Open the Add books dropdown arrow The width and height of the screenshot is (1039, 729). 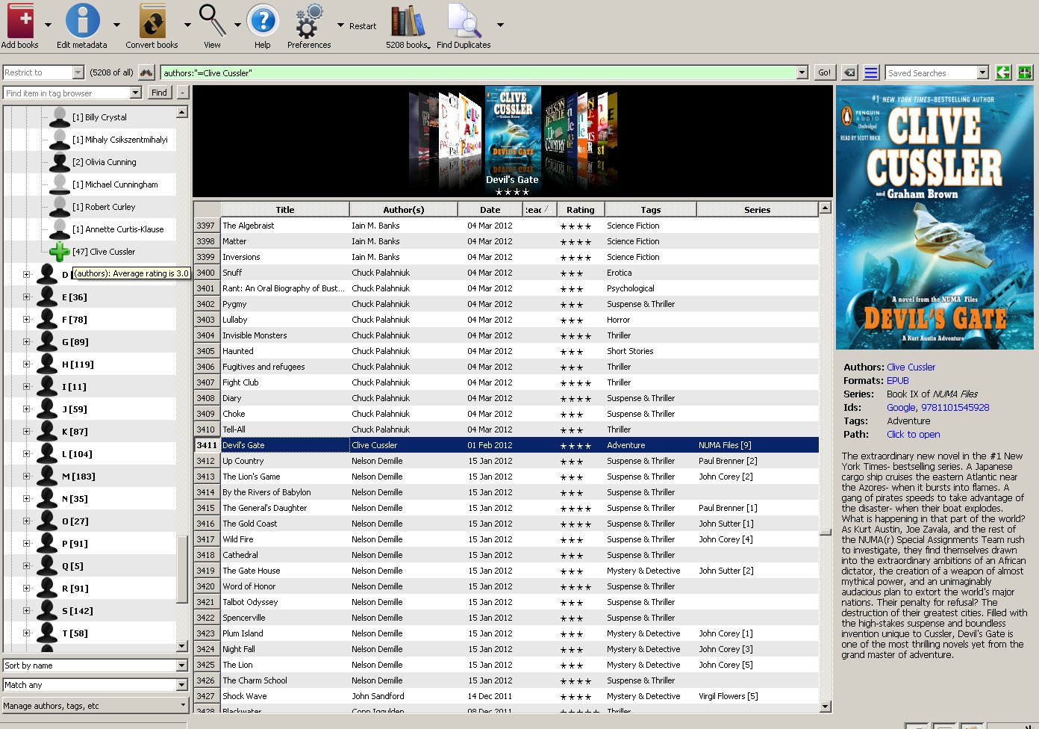[x=49, y=25]
